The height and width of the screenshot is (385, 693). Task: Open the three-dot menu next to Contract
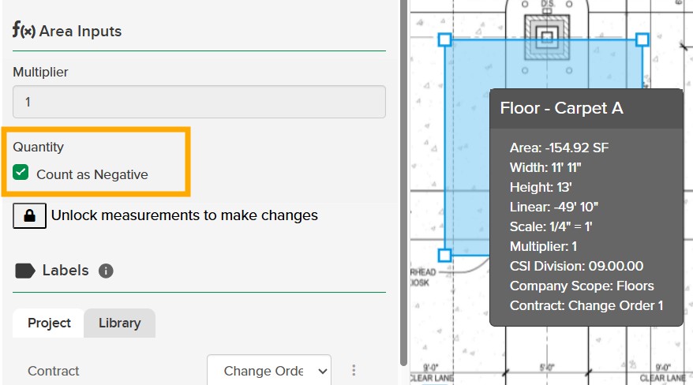tap(354, 371)
